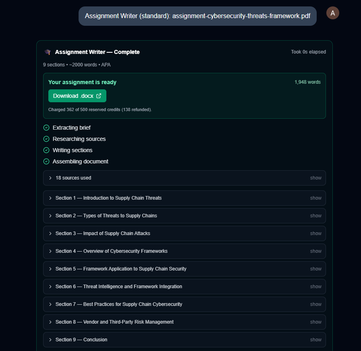Viewport: 361px width, 351px height.
Task: Click show for Section 4
Action: coord(315,251)
